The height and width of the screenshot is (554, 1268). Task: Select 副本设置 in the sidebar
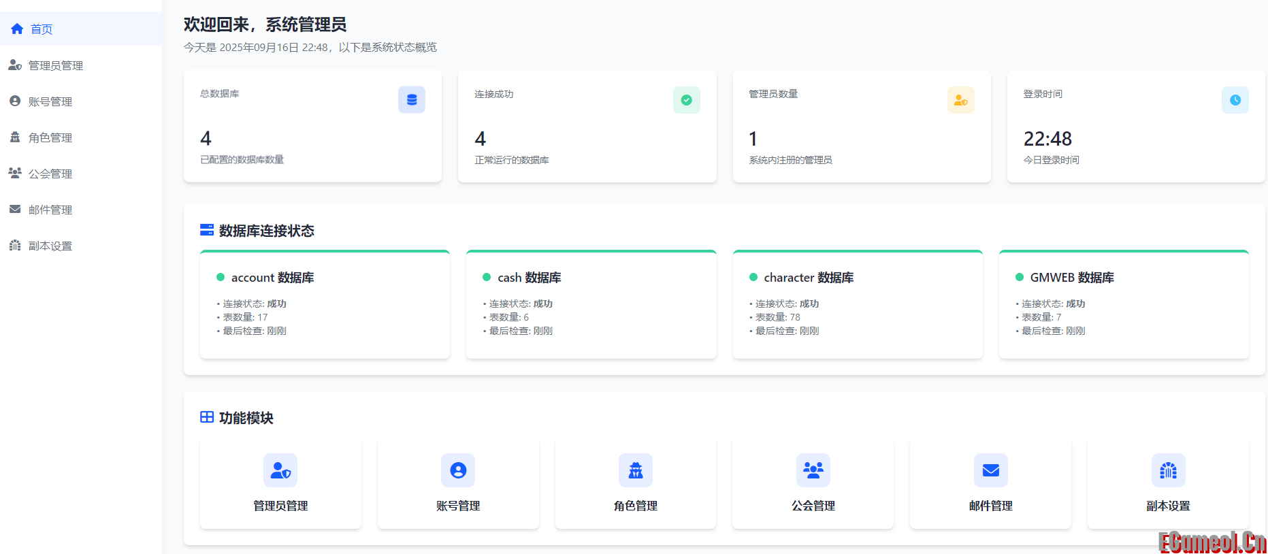tap(50, 246)
